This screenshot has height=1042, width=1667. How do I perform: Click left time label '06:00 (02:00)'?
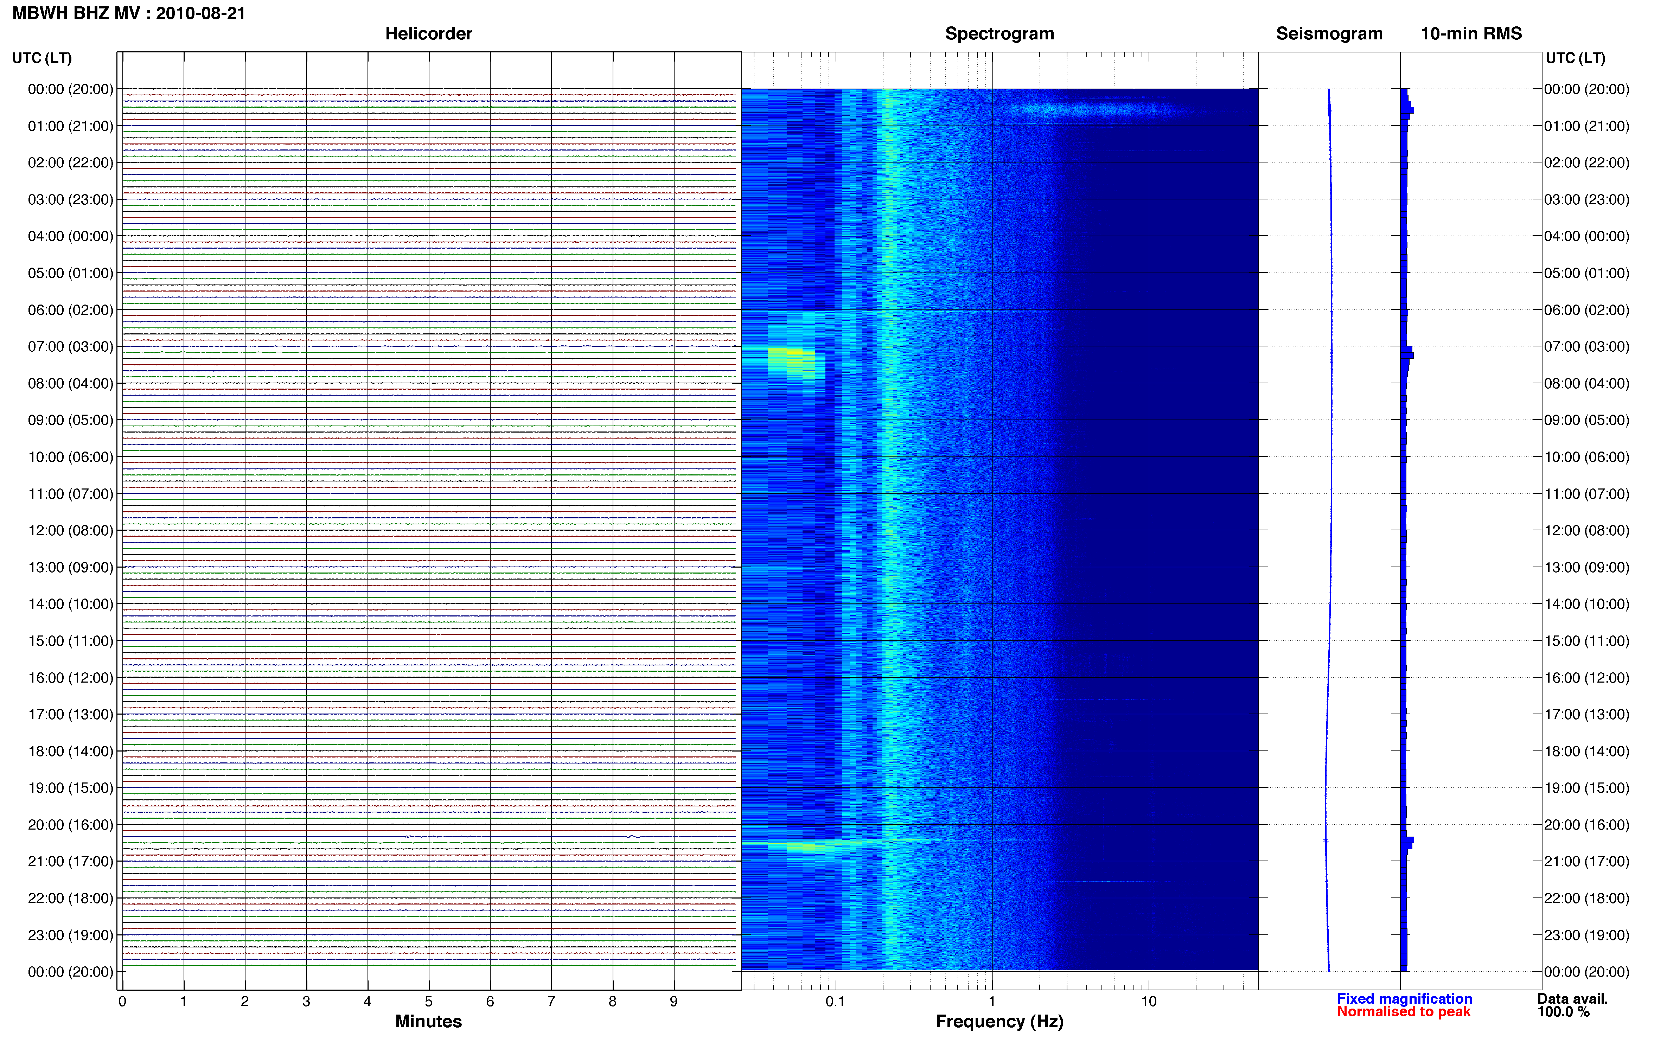70,310
